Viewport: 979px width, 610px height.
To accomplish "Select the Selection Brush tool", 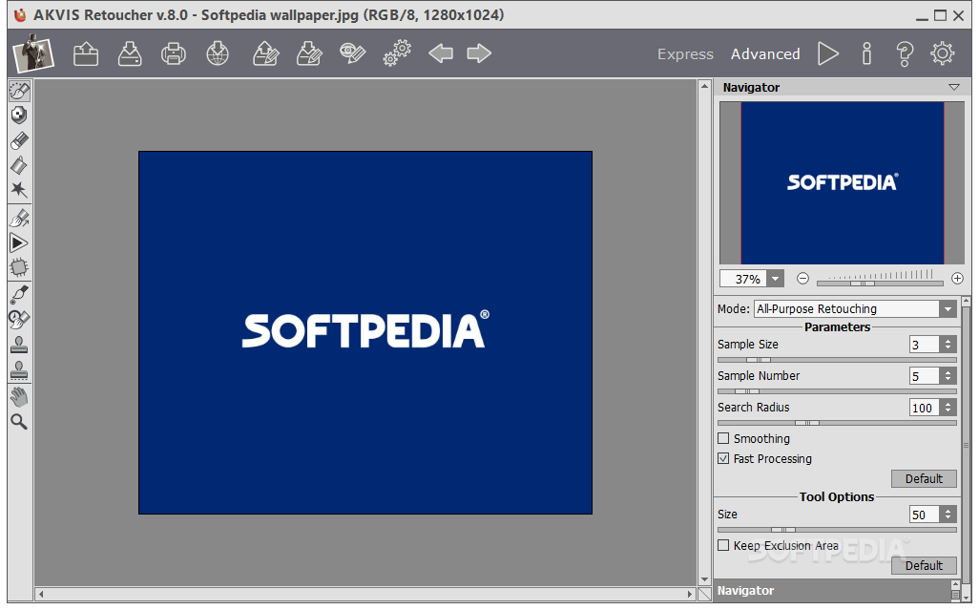I will pos(19,91).
